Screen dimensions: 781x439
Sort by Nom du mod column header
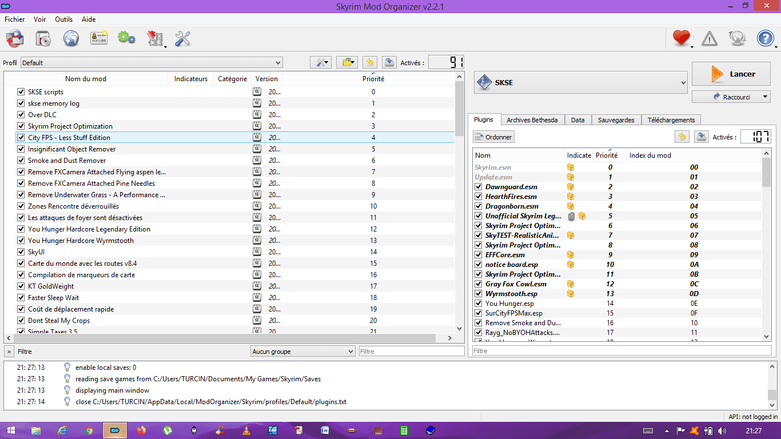click(86, 79)
